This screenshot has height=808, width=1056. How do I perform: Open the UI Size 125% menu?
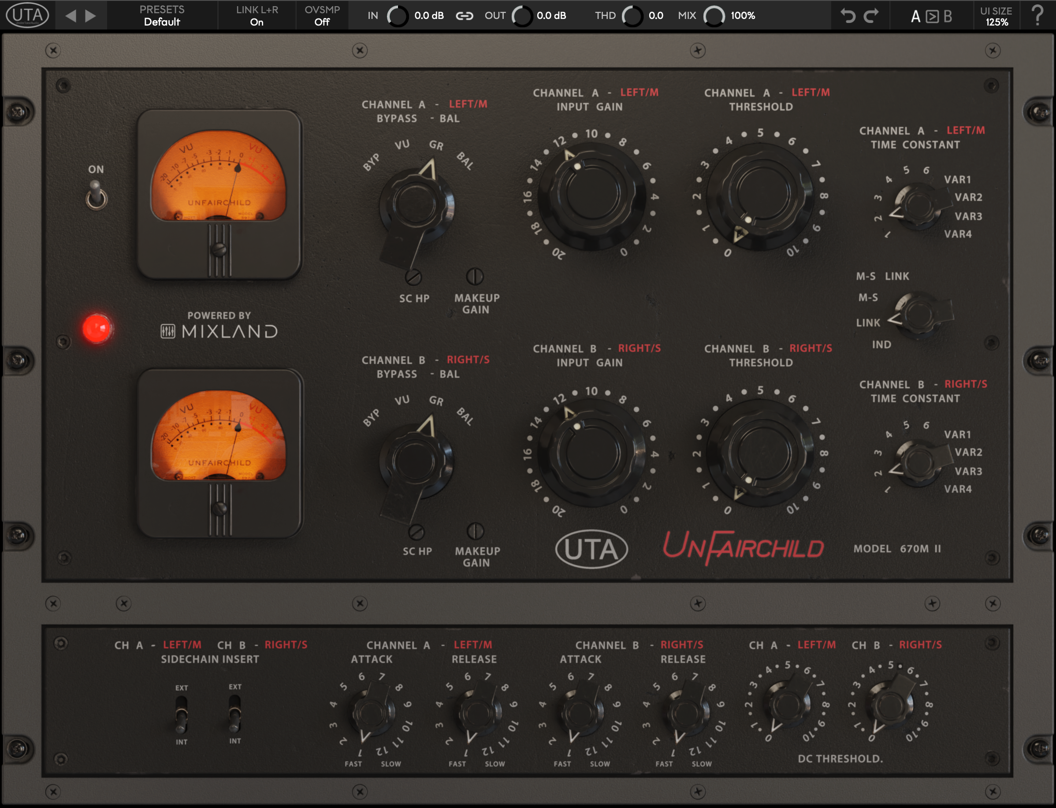click(x=996, y=16)
